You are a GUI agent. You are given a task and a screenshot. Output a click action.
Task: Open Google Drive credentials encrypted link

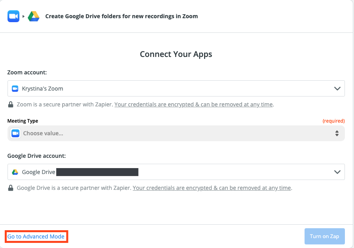[x=212, y=188]
